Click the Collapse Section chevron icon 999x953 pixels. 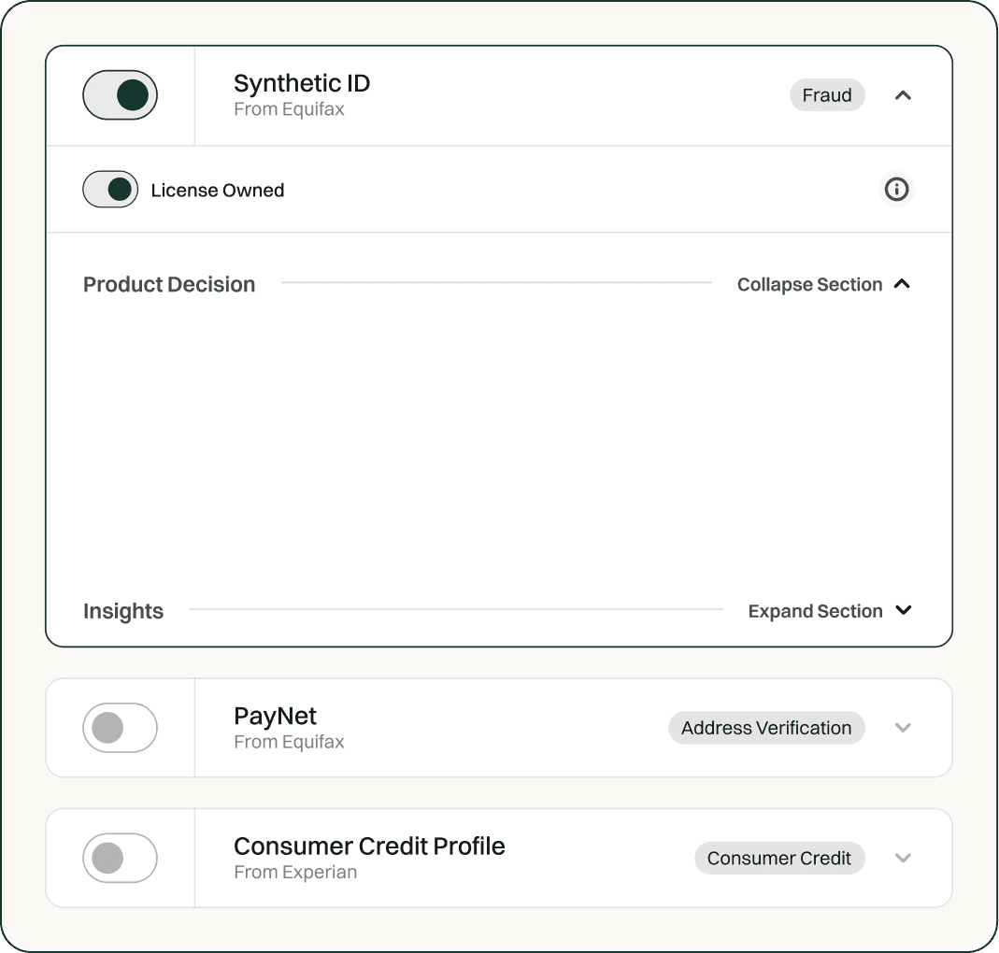(902, 284)
